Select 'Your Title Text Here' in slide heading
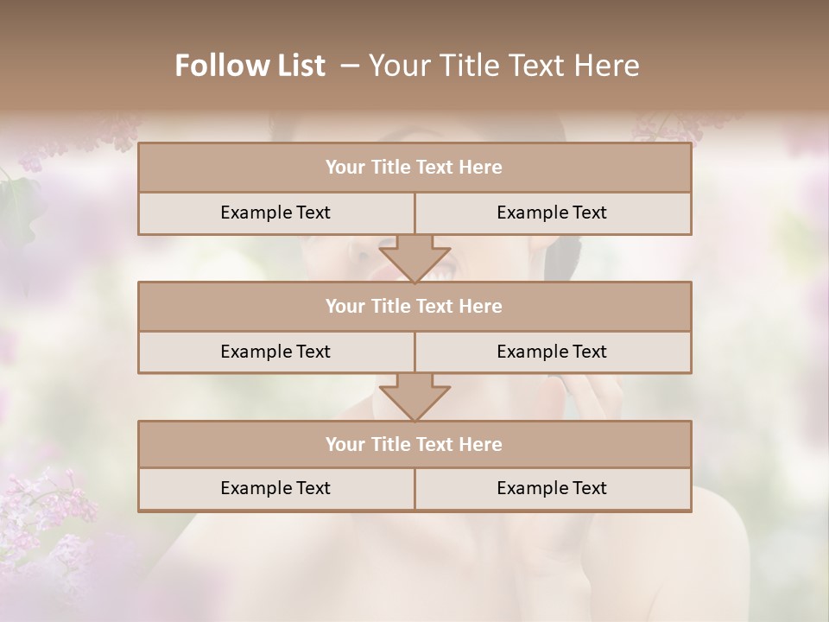Screen dimensions: 829x622 [503, 66]
